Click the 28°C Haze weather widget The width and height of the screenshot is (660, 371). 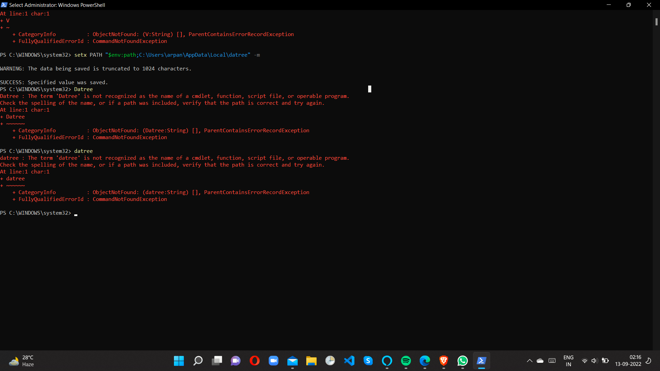(x=21, y=360)
